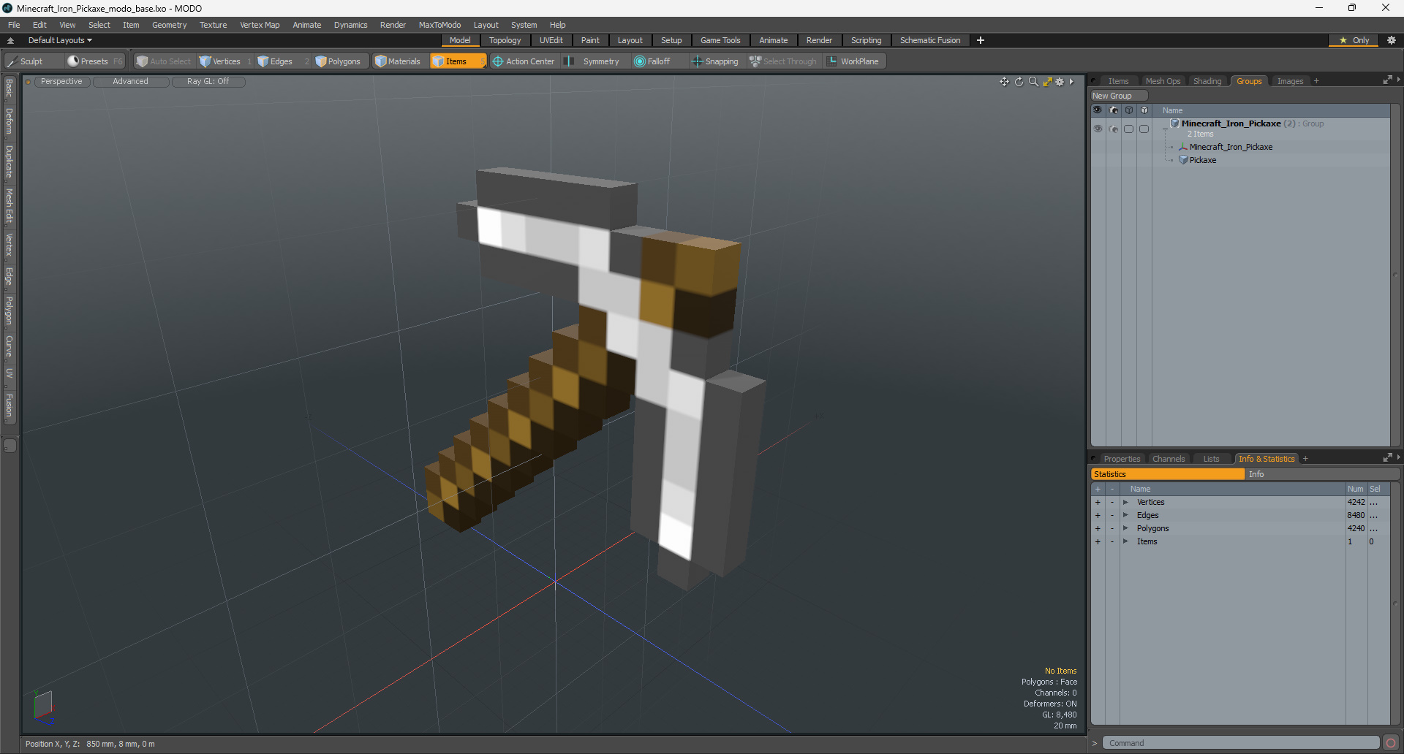Viewport: 1404px width, 754px height.
Task: Click the viewport pan/move icon
Action: pyautogui.click(x=1004, y=82)
